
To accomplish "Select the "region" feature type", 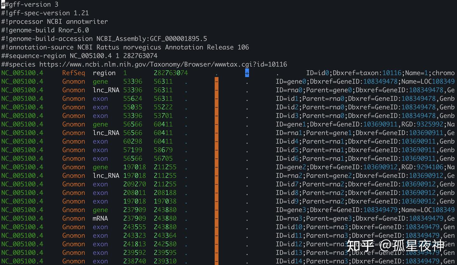I will point(104,73).
